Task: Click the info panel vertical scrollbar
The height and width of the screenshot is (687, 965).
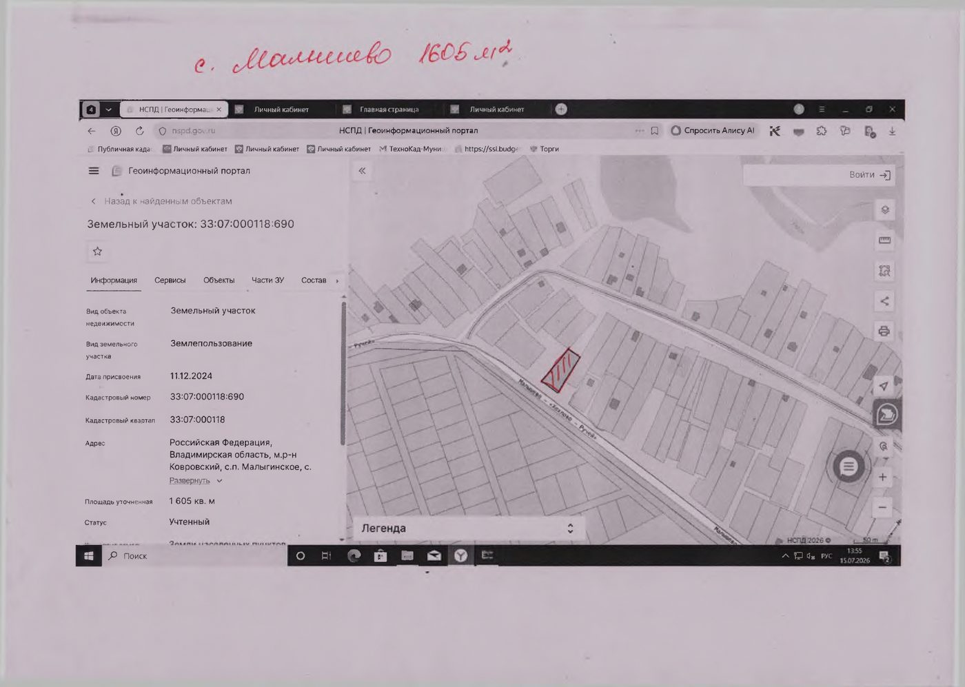Action: pos(343,373)
